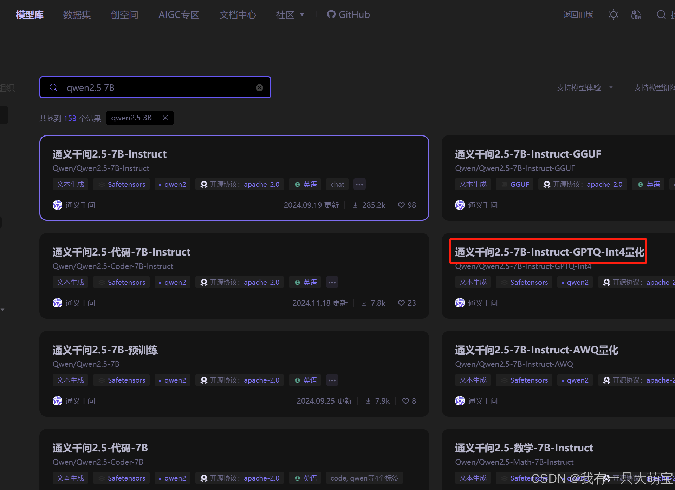
Task: Clear the search box using the X icon
Action: pos(259,87)
